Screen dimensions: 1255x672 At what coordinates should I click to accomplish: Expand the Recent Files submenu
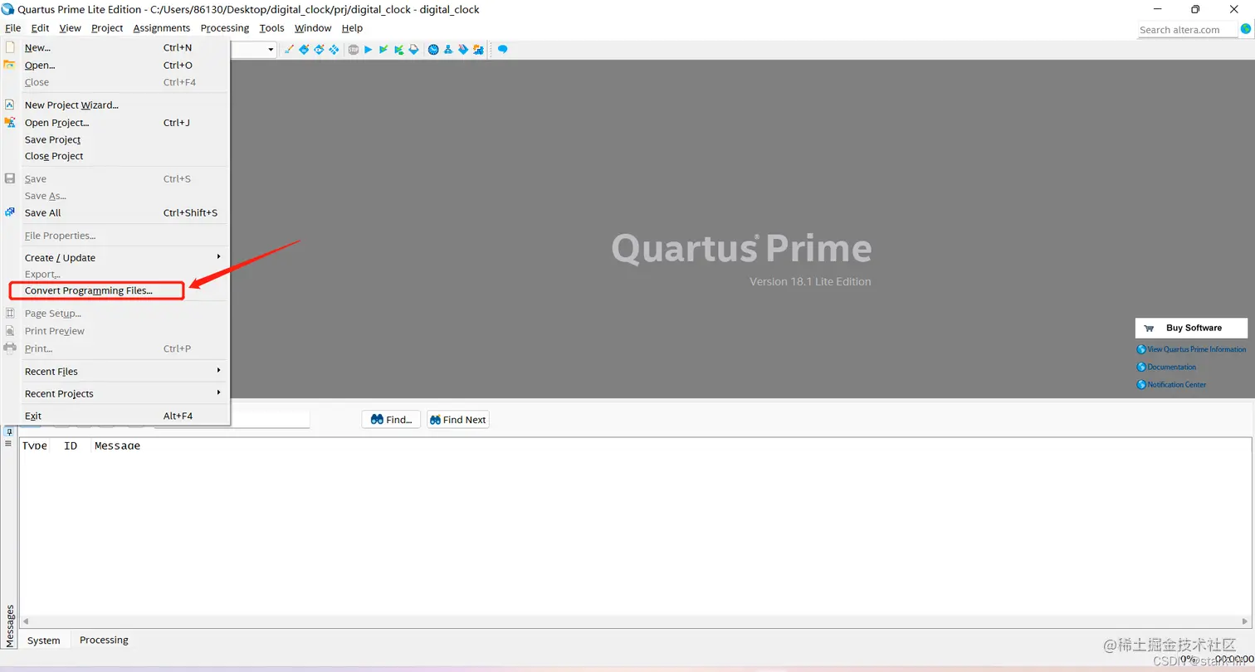(x=125, y=371)
